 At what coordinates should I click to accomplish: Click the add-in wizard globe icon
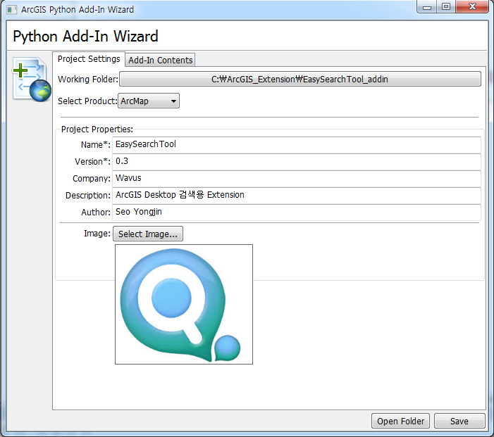point(32,80)
